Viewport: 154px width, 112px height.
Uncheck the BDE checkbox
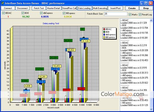[x=23, y=13]
